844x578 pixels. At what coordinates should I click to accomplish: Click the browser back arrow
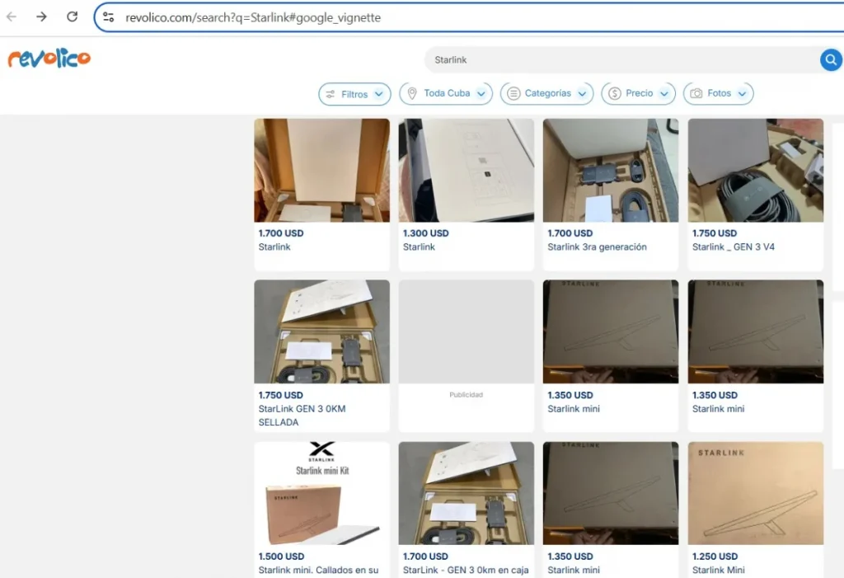[x=12, y=16]
